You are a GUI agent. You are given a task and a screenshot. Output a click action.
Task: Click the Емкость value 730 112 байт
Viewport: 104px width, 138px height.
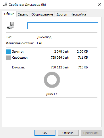tap(60, 67)
